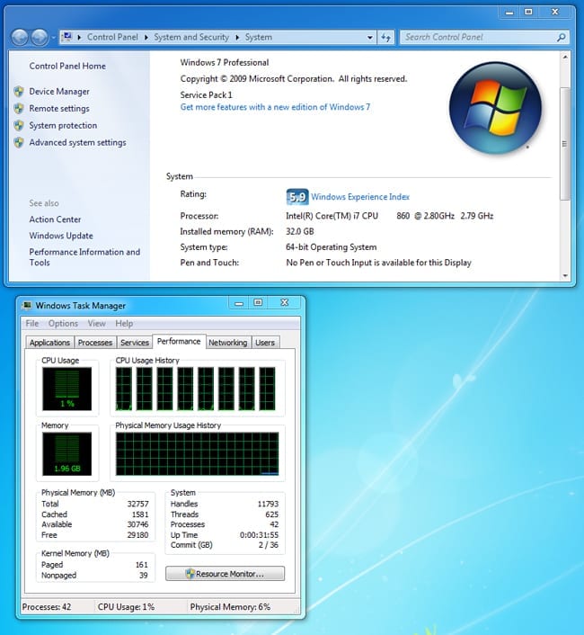584x635 pixels.
Task: Switch to the Networking tab
Action: click(x=227, y=343)
